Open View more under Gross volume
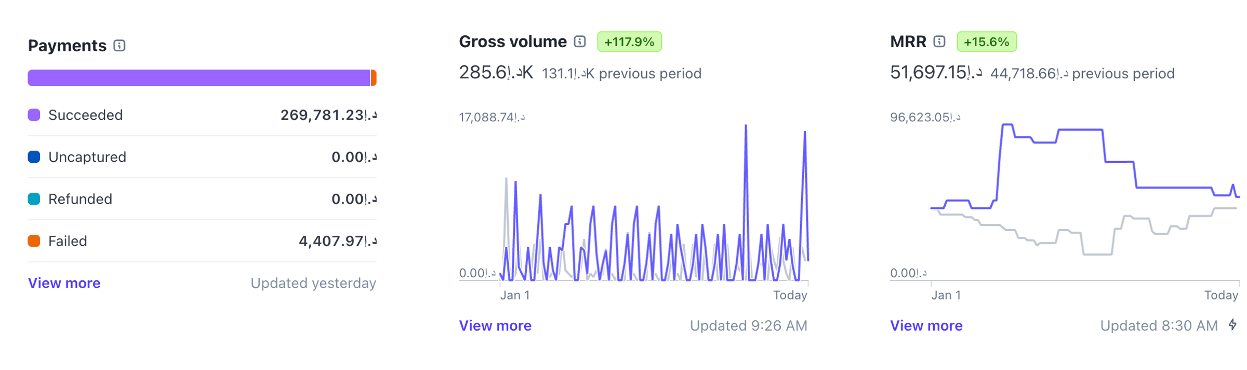The width and height of the screenshot is (1247, 370). coord(495,325)
